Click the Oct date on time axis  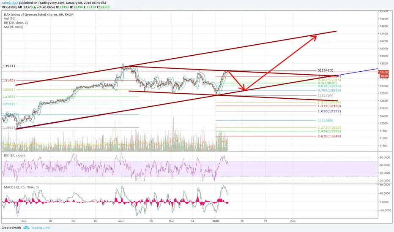coord(74,221)
